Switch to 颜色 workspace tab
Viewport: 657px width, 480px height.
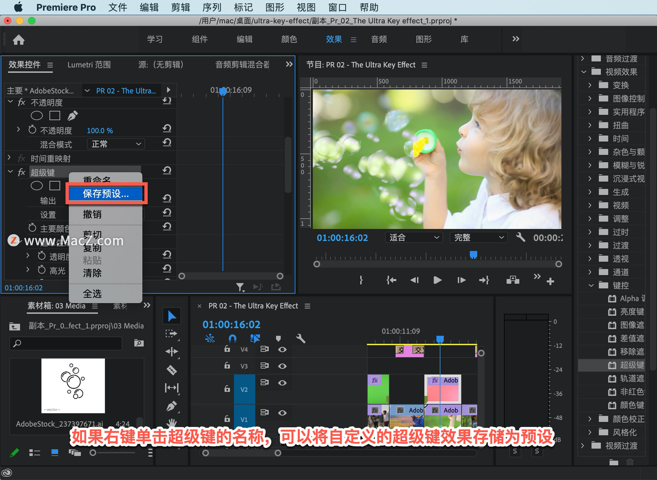click(289, 39)
